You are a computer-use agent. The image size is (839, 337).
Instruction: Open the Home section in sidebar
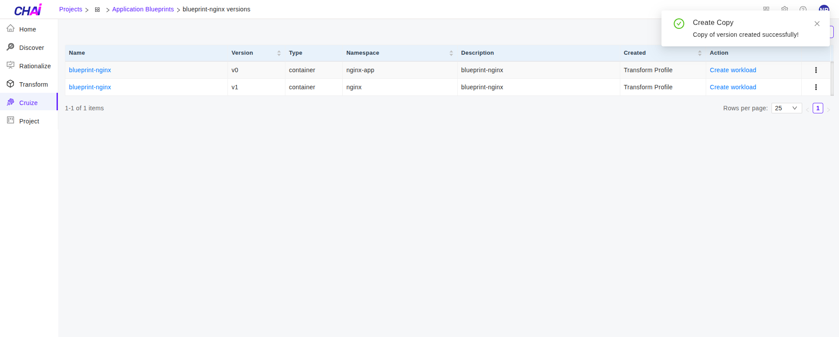27,29
